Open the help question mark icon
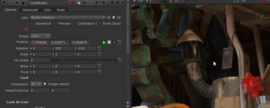Image resolution: width=270 pixels, height=108 pixels. pos(112,3)
